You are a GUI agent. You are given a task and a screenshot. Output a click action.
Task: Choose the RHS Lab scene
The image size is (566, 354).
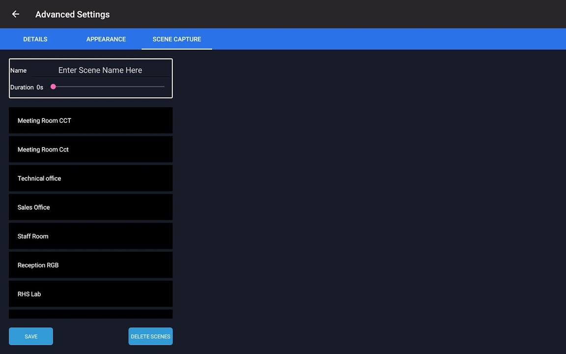click(x=90, y=294)
